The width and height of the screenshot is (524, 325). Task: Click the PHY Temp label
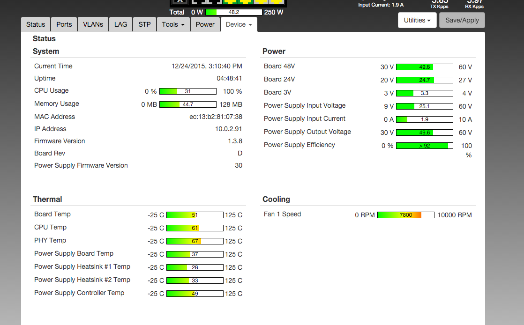(50, 240)
